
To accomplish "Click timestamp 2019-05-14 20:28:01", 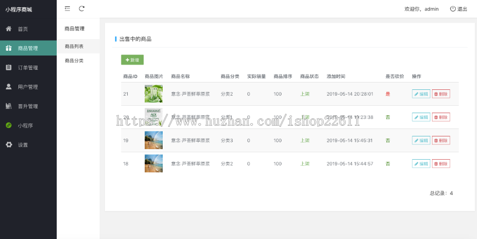I will pos(350,94).
